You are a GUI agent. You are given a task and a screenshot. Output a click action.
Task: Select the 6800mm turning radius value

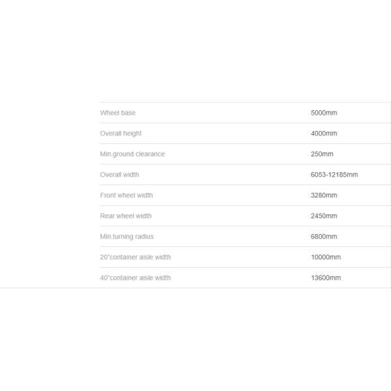(324, 237)
